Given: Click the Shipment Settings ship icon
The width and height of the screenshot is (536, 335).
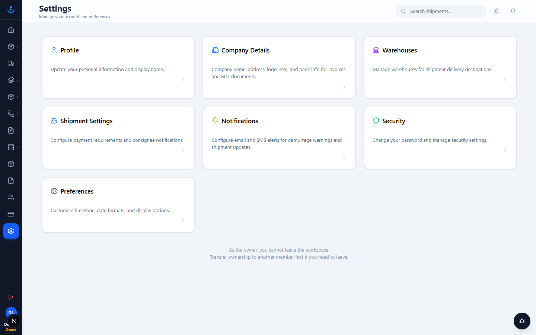Looking at the screenshot, I should tap(54, 121).
